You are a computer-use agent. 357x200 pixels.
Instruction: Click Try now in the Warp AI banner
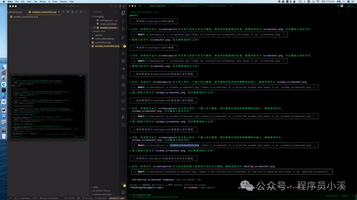[x=345, y=196]
